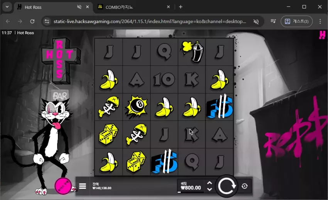Open site information for this page

pyautogui.click(x=47, y=21)
